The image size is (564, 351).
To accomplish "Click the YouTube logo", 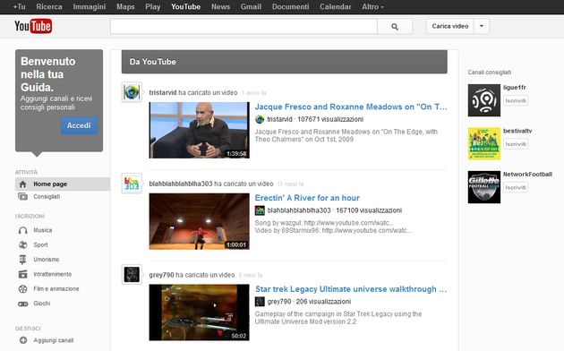I will point(33,26).
